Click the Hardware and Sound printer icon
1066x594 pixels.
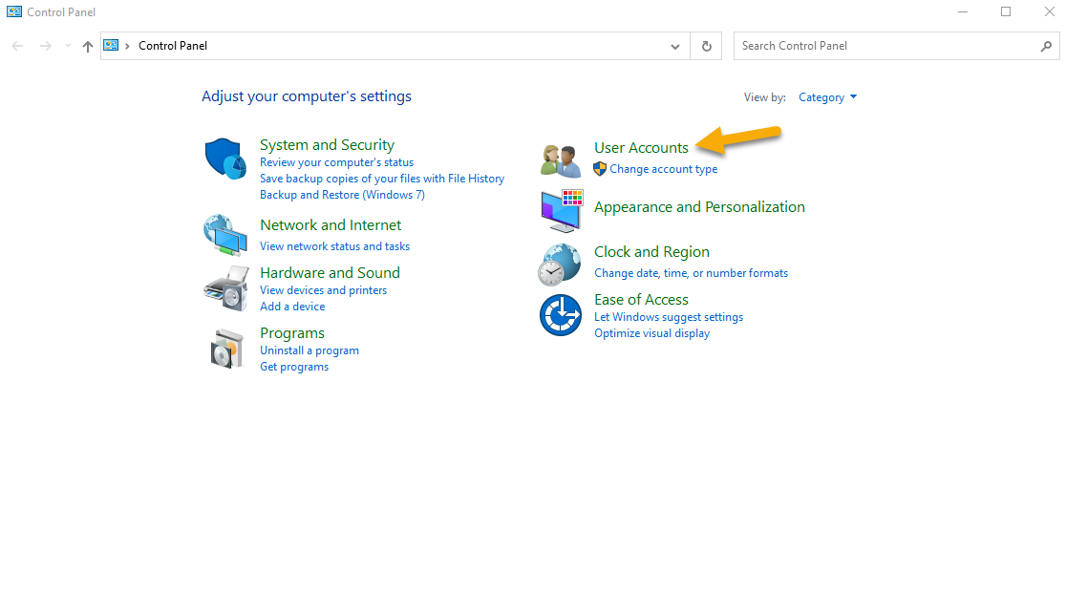(x=225, y=288)
